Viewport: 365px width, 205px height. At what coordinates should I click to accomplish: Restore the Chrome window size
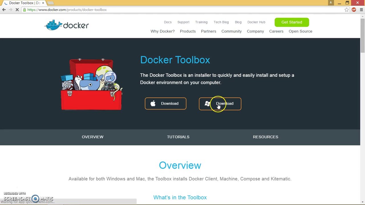tap(347, 3)
